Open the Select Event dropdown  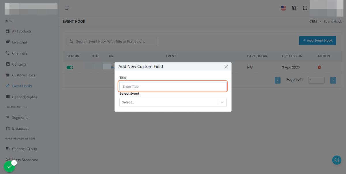[x=169, y=102]
